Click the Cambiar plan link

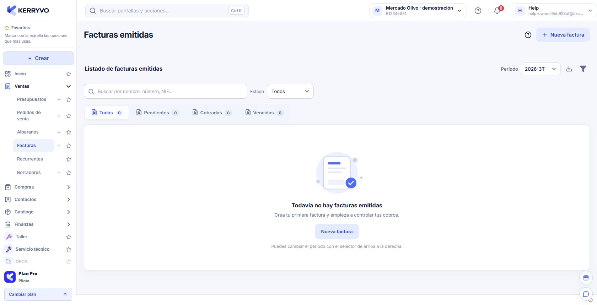(x=38, y=294)
